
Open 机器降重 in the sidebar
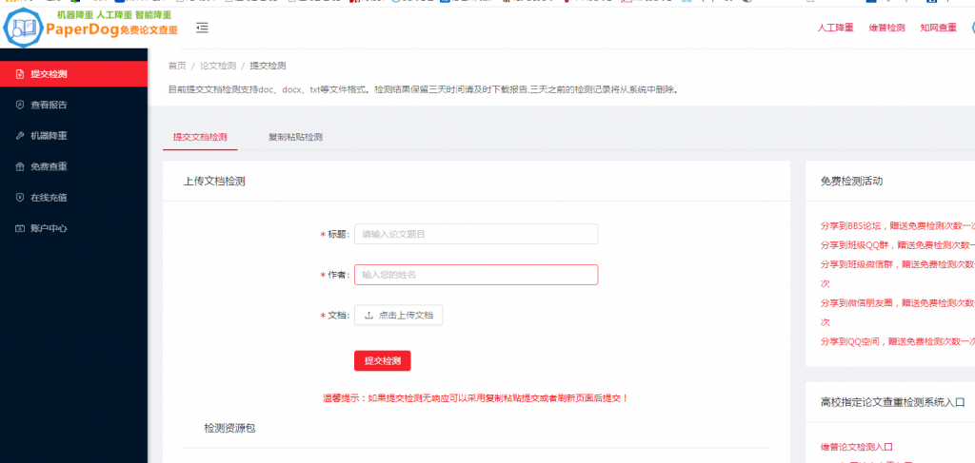point(73,136)
